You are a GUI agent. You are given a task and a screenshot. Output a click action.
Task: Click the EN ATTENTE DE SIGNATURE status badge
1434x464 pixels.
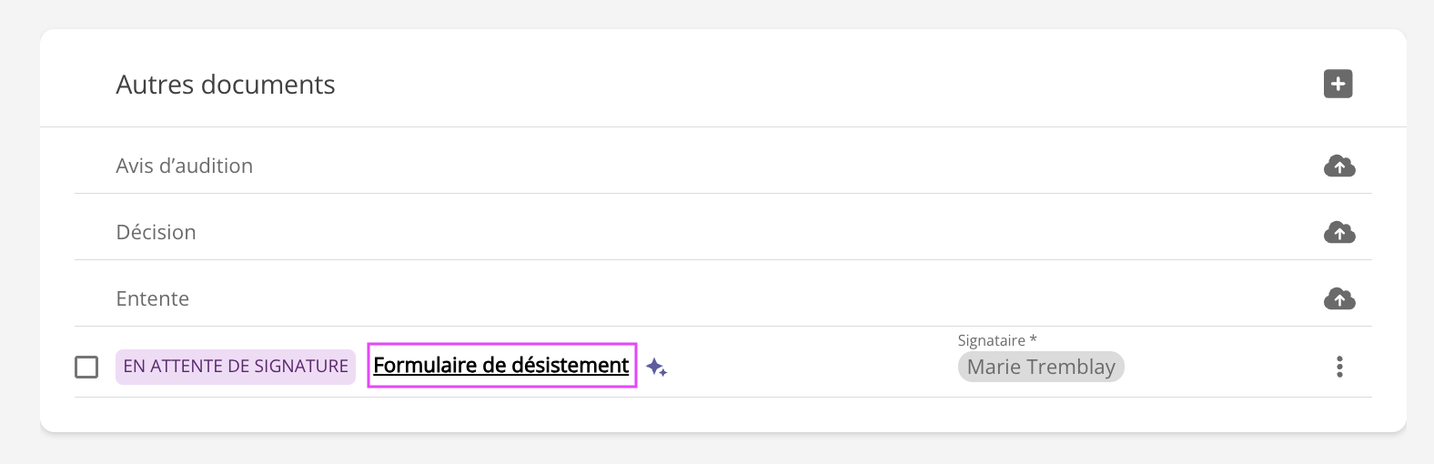235,367
